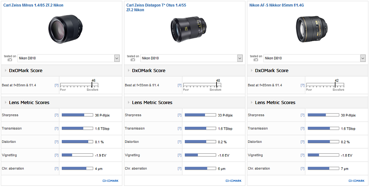This screenshot has width=369, height=187.
Task: Click the Otus DxOMark score scale showing 48
Action: click(202, 85)
